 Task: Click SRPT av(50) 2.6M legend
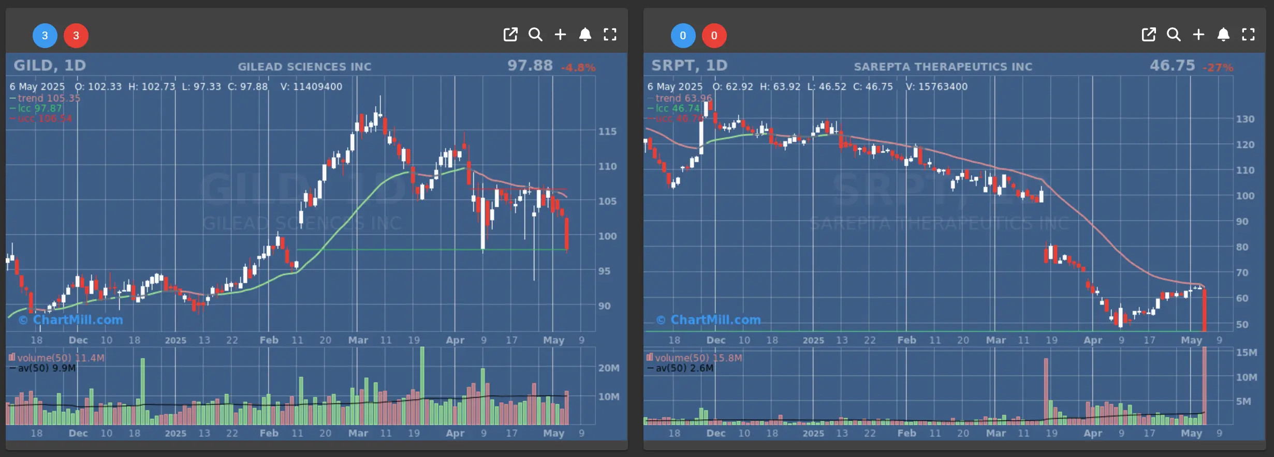[681, 368]
